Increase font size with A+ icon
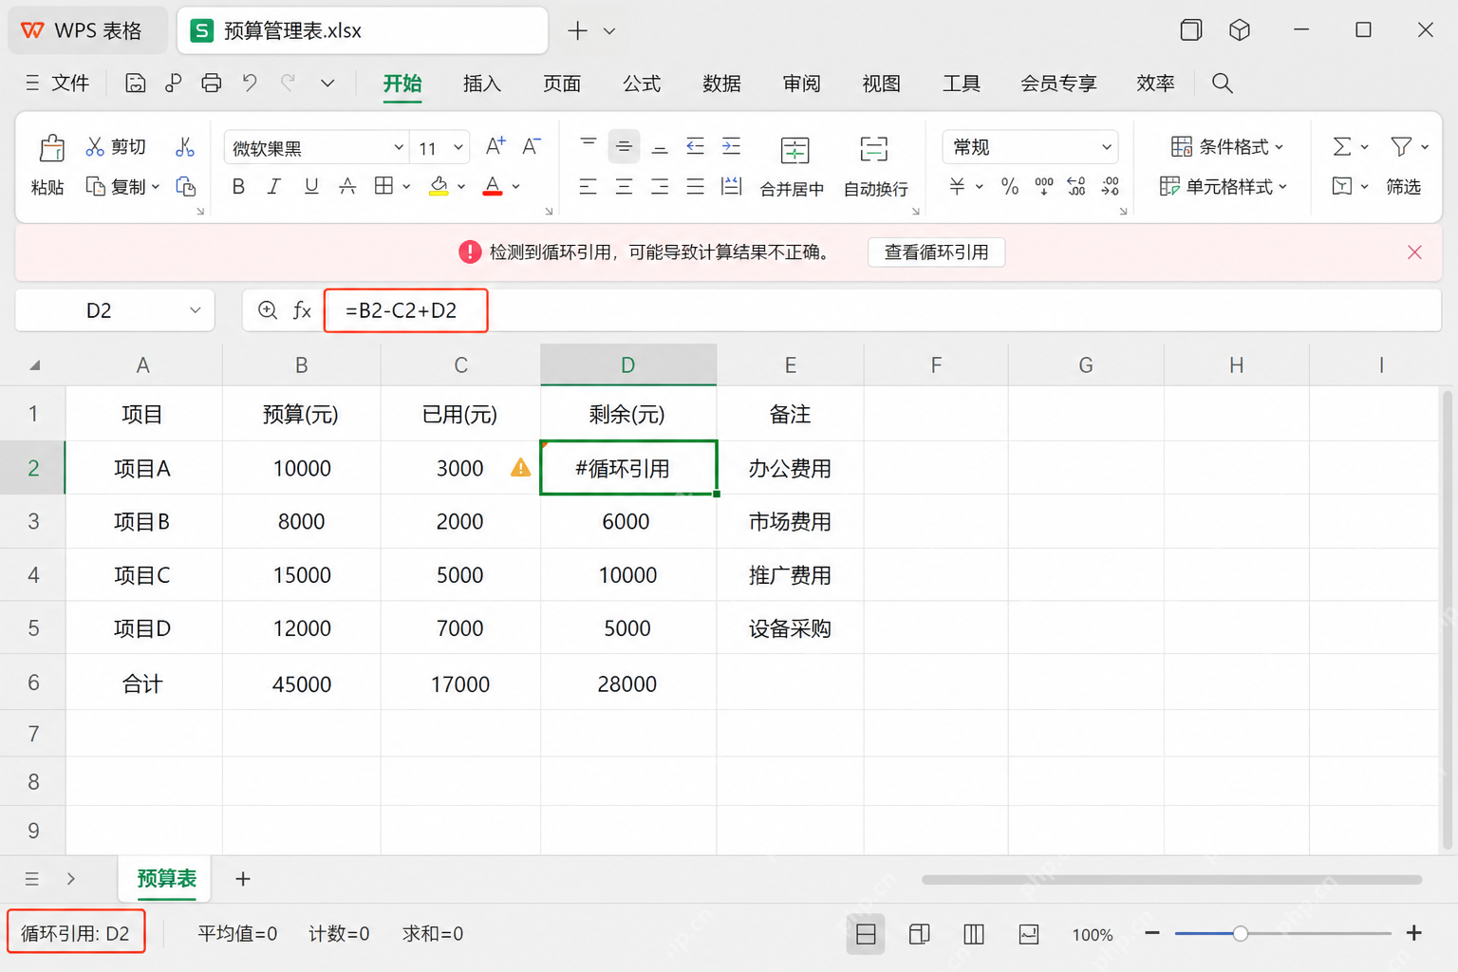The image size is (1458, 972). point(495,146)
